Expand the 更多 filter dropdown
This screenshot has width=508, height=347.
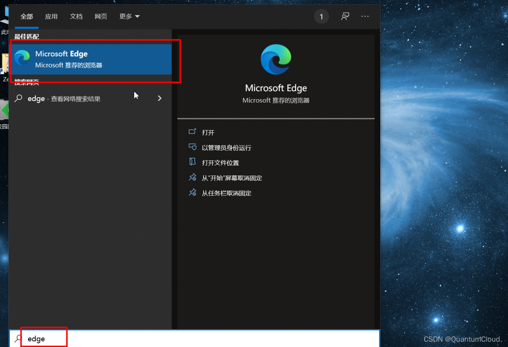(x=129, y=16)
